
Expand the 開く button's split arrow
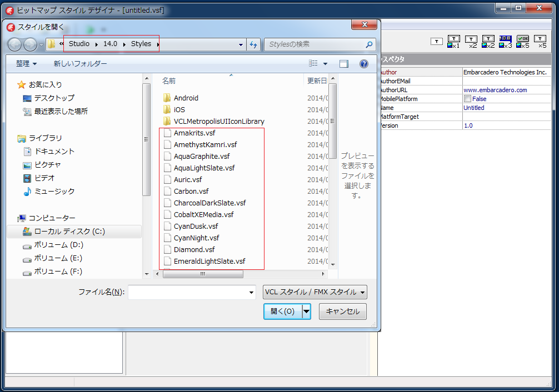click(307, 311)
